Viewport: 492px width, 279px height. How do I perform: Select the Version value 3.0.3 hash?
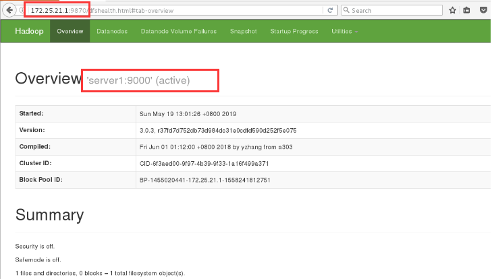[x=218, y=131]
